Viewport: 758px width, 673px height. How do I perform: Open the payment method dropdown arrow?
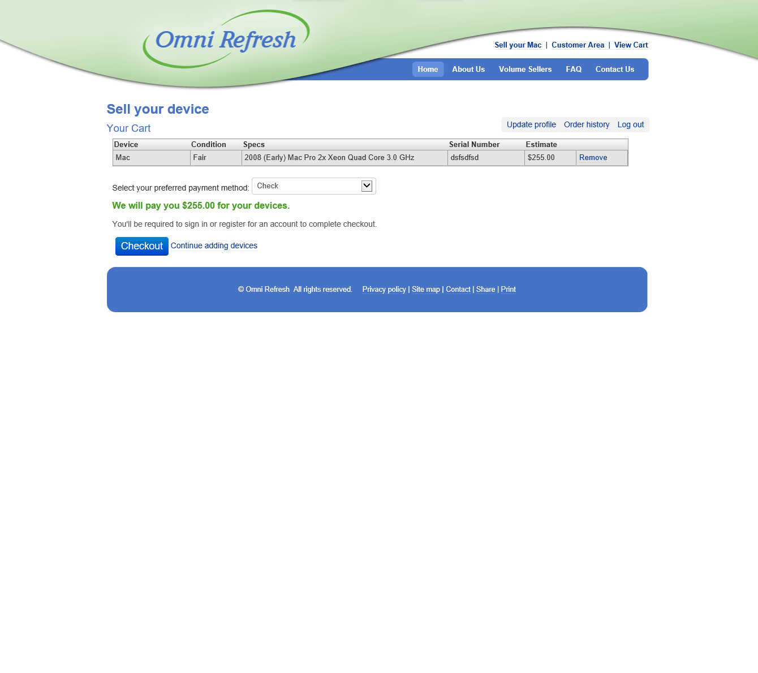367,186
